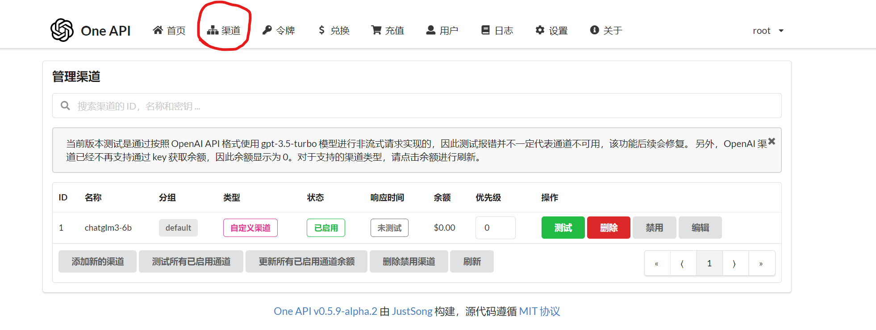Open the 充值 shopping cart icon
The image size is (876, 330).
[376, 30]
